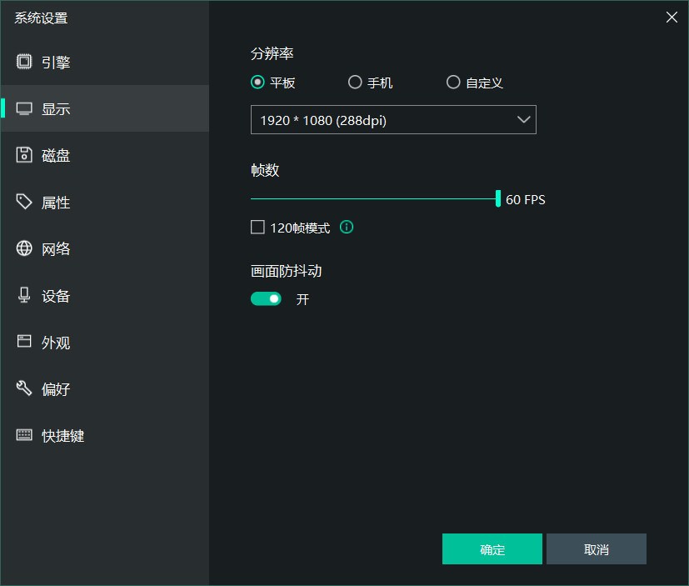The image size is (689, 586).
Task: Close the 系统设置 dialog window
Action: tap(672, 17)
